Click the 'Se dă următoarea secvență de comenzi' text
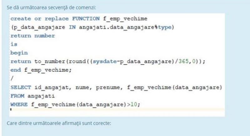The image size is (250, 136). click(x=51, y=8)
